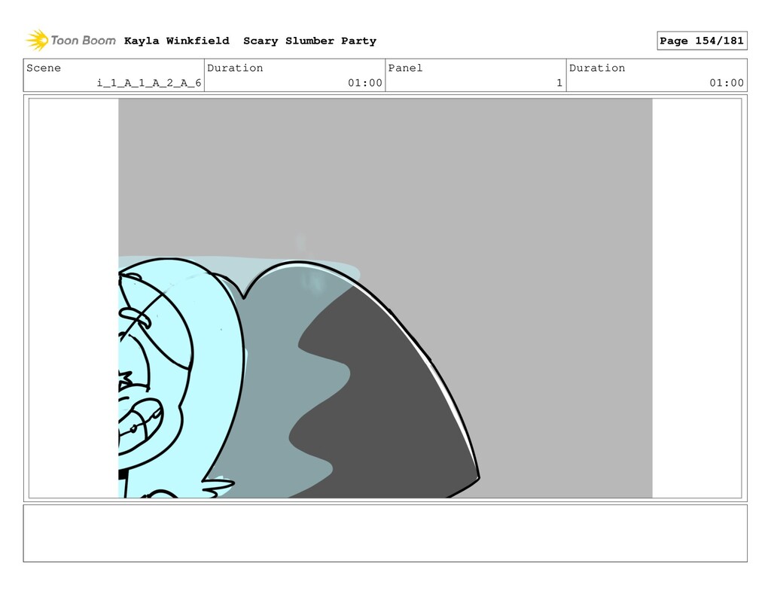This screenshot has width=771, height=597.
Task: Click the empty notes box below the panel
Action: 385,533
